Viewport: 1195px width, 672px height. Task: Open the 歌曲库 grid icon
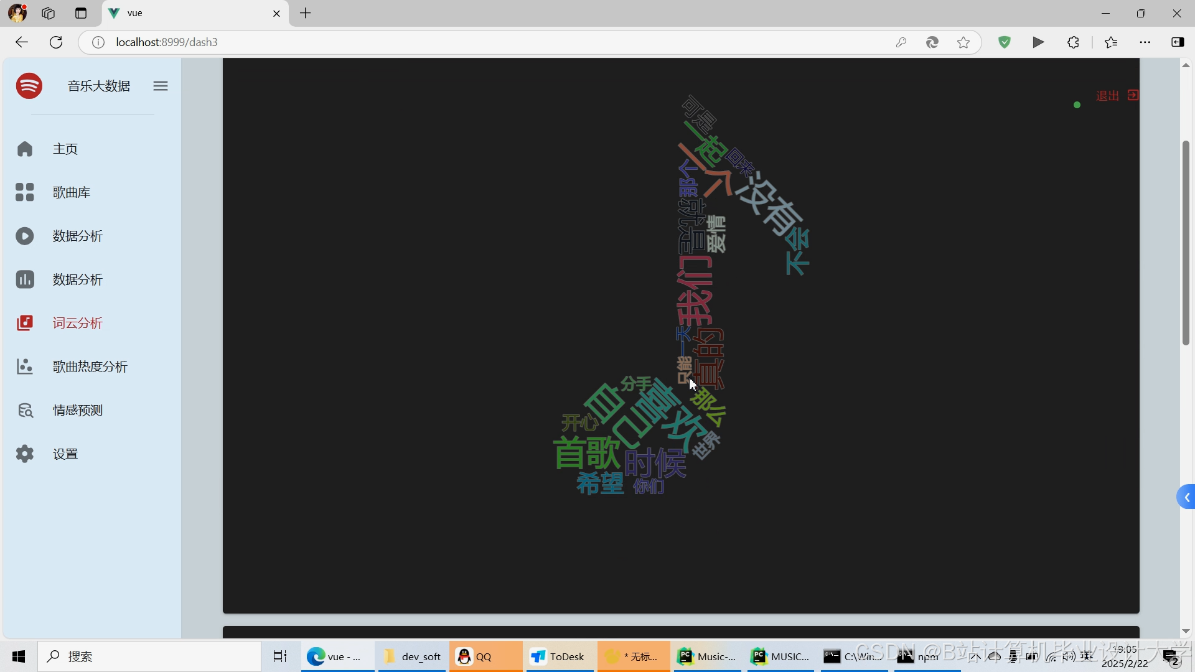(x=25, y=192)
